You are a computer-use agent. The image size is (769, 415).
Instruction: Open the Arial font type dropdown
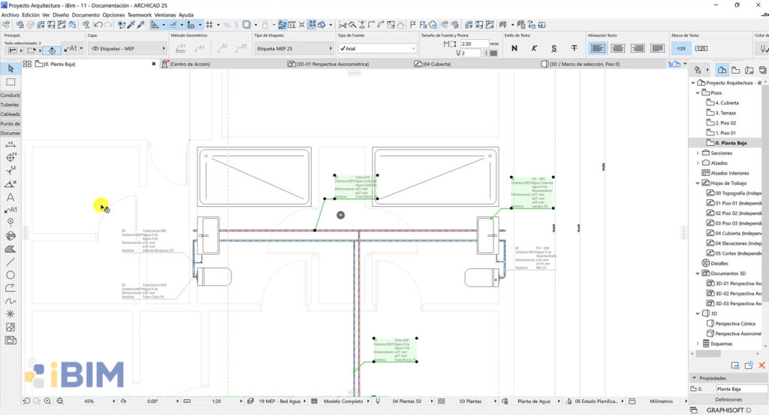pos(377,48)
